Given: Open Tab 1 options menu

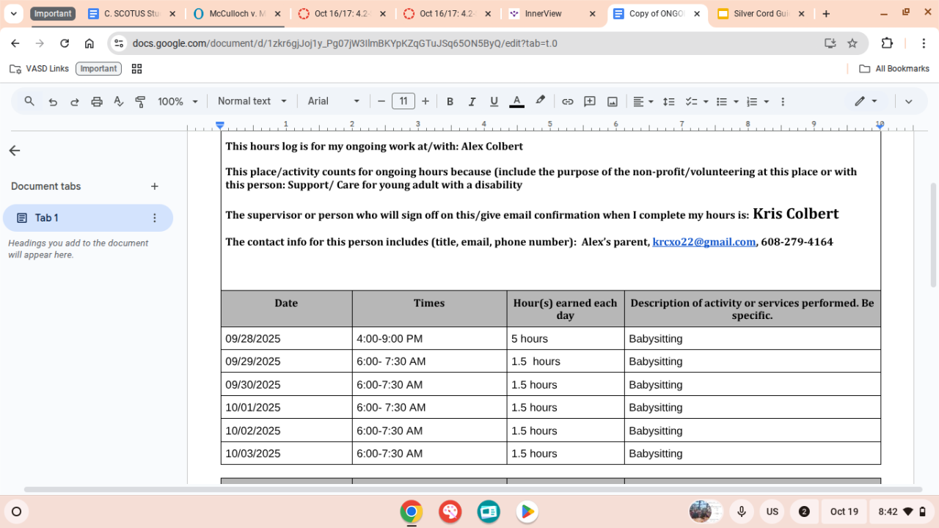Looking at the screenshot, I should coord(155,218).
